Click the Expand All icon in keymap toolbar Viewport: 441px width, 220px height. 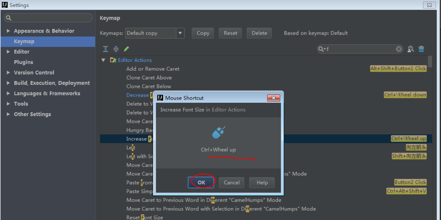(x=105, y=49)
